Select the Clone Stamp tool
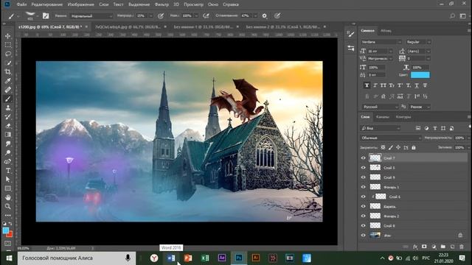Viewport: 472px width, 265px height. [8, 107]
